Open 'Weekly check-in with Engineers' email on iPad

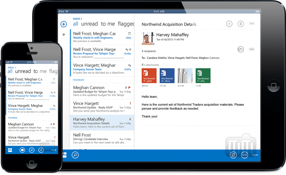(102, 37)
